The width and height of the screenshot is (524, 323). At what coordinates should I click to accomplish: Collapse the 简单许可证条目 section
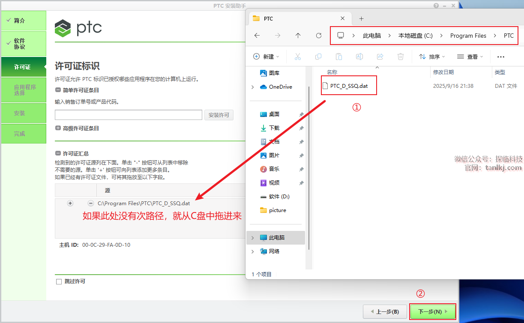pyautogui.click(x=58, y=90)
